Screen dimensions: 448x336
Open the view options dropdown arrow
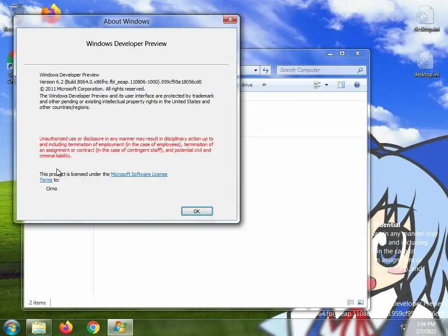click(326, 85)
